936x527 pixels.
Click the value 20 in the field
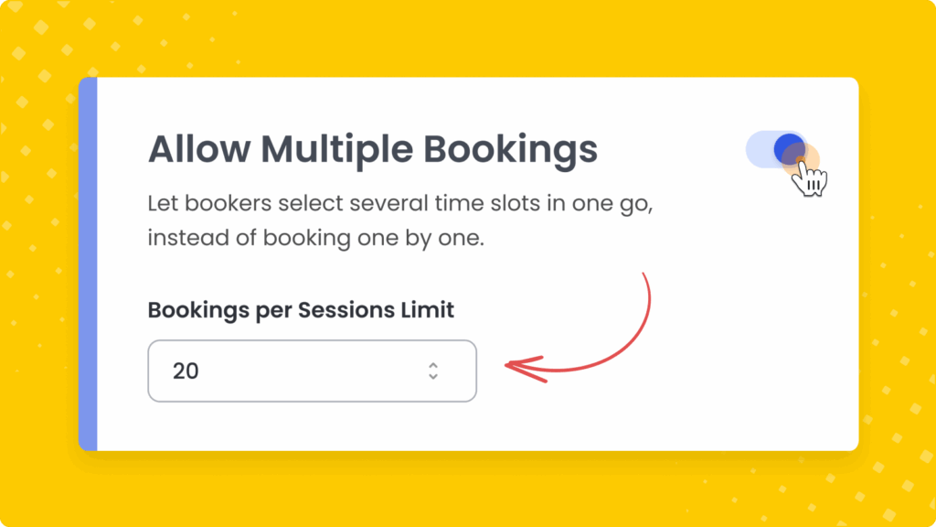pos(186,371)
